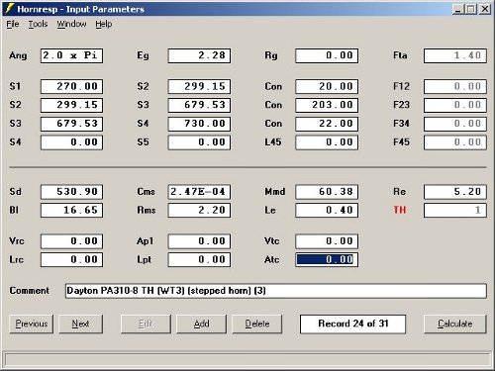This screenshot has height=371, width=495.
Task: Open the Window menu
Action: [x=71, y=24]
